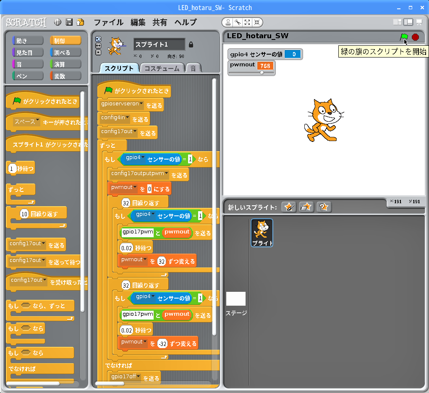The image size is (429, 393).
Task: Set rotation style to can rotate
Action: point(98,39)
